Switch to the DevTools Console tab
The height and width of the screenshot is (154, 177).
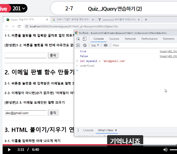(98, 39)
